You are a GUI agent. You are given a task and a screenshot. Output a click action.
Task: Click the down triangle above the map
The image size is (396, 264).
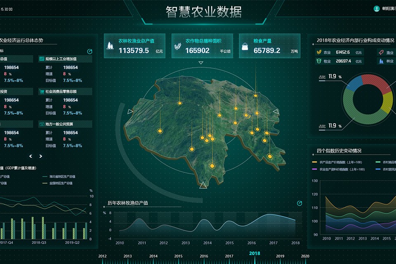point(201,63)
